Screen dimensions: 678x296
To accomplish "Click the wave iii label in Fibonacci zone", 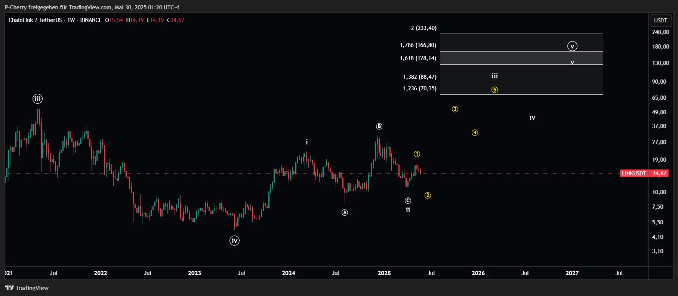I will tap(494, 76).
